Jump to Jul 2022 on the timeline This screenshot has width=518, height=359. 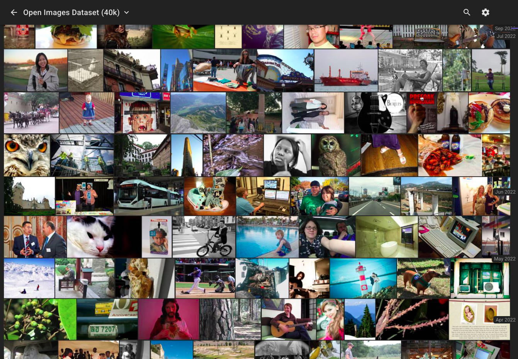[x=506, y=36]
